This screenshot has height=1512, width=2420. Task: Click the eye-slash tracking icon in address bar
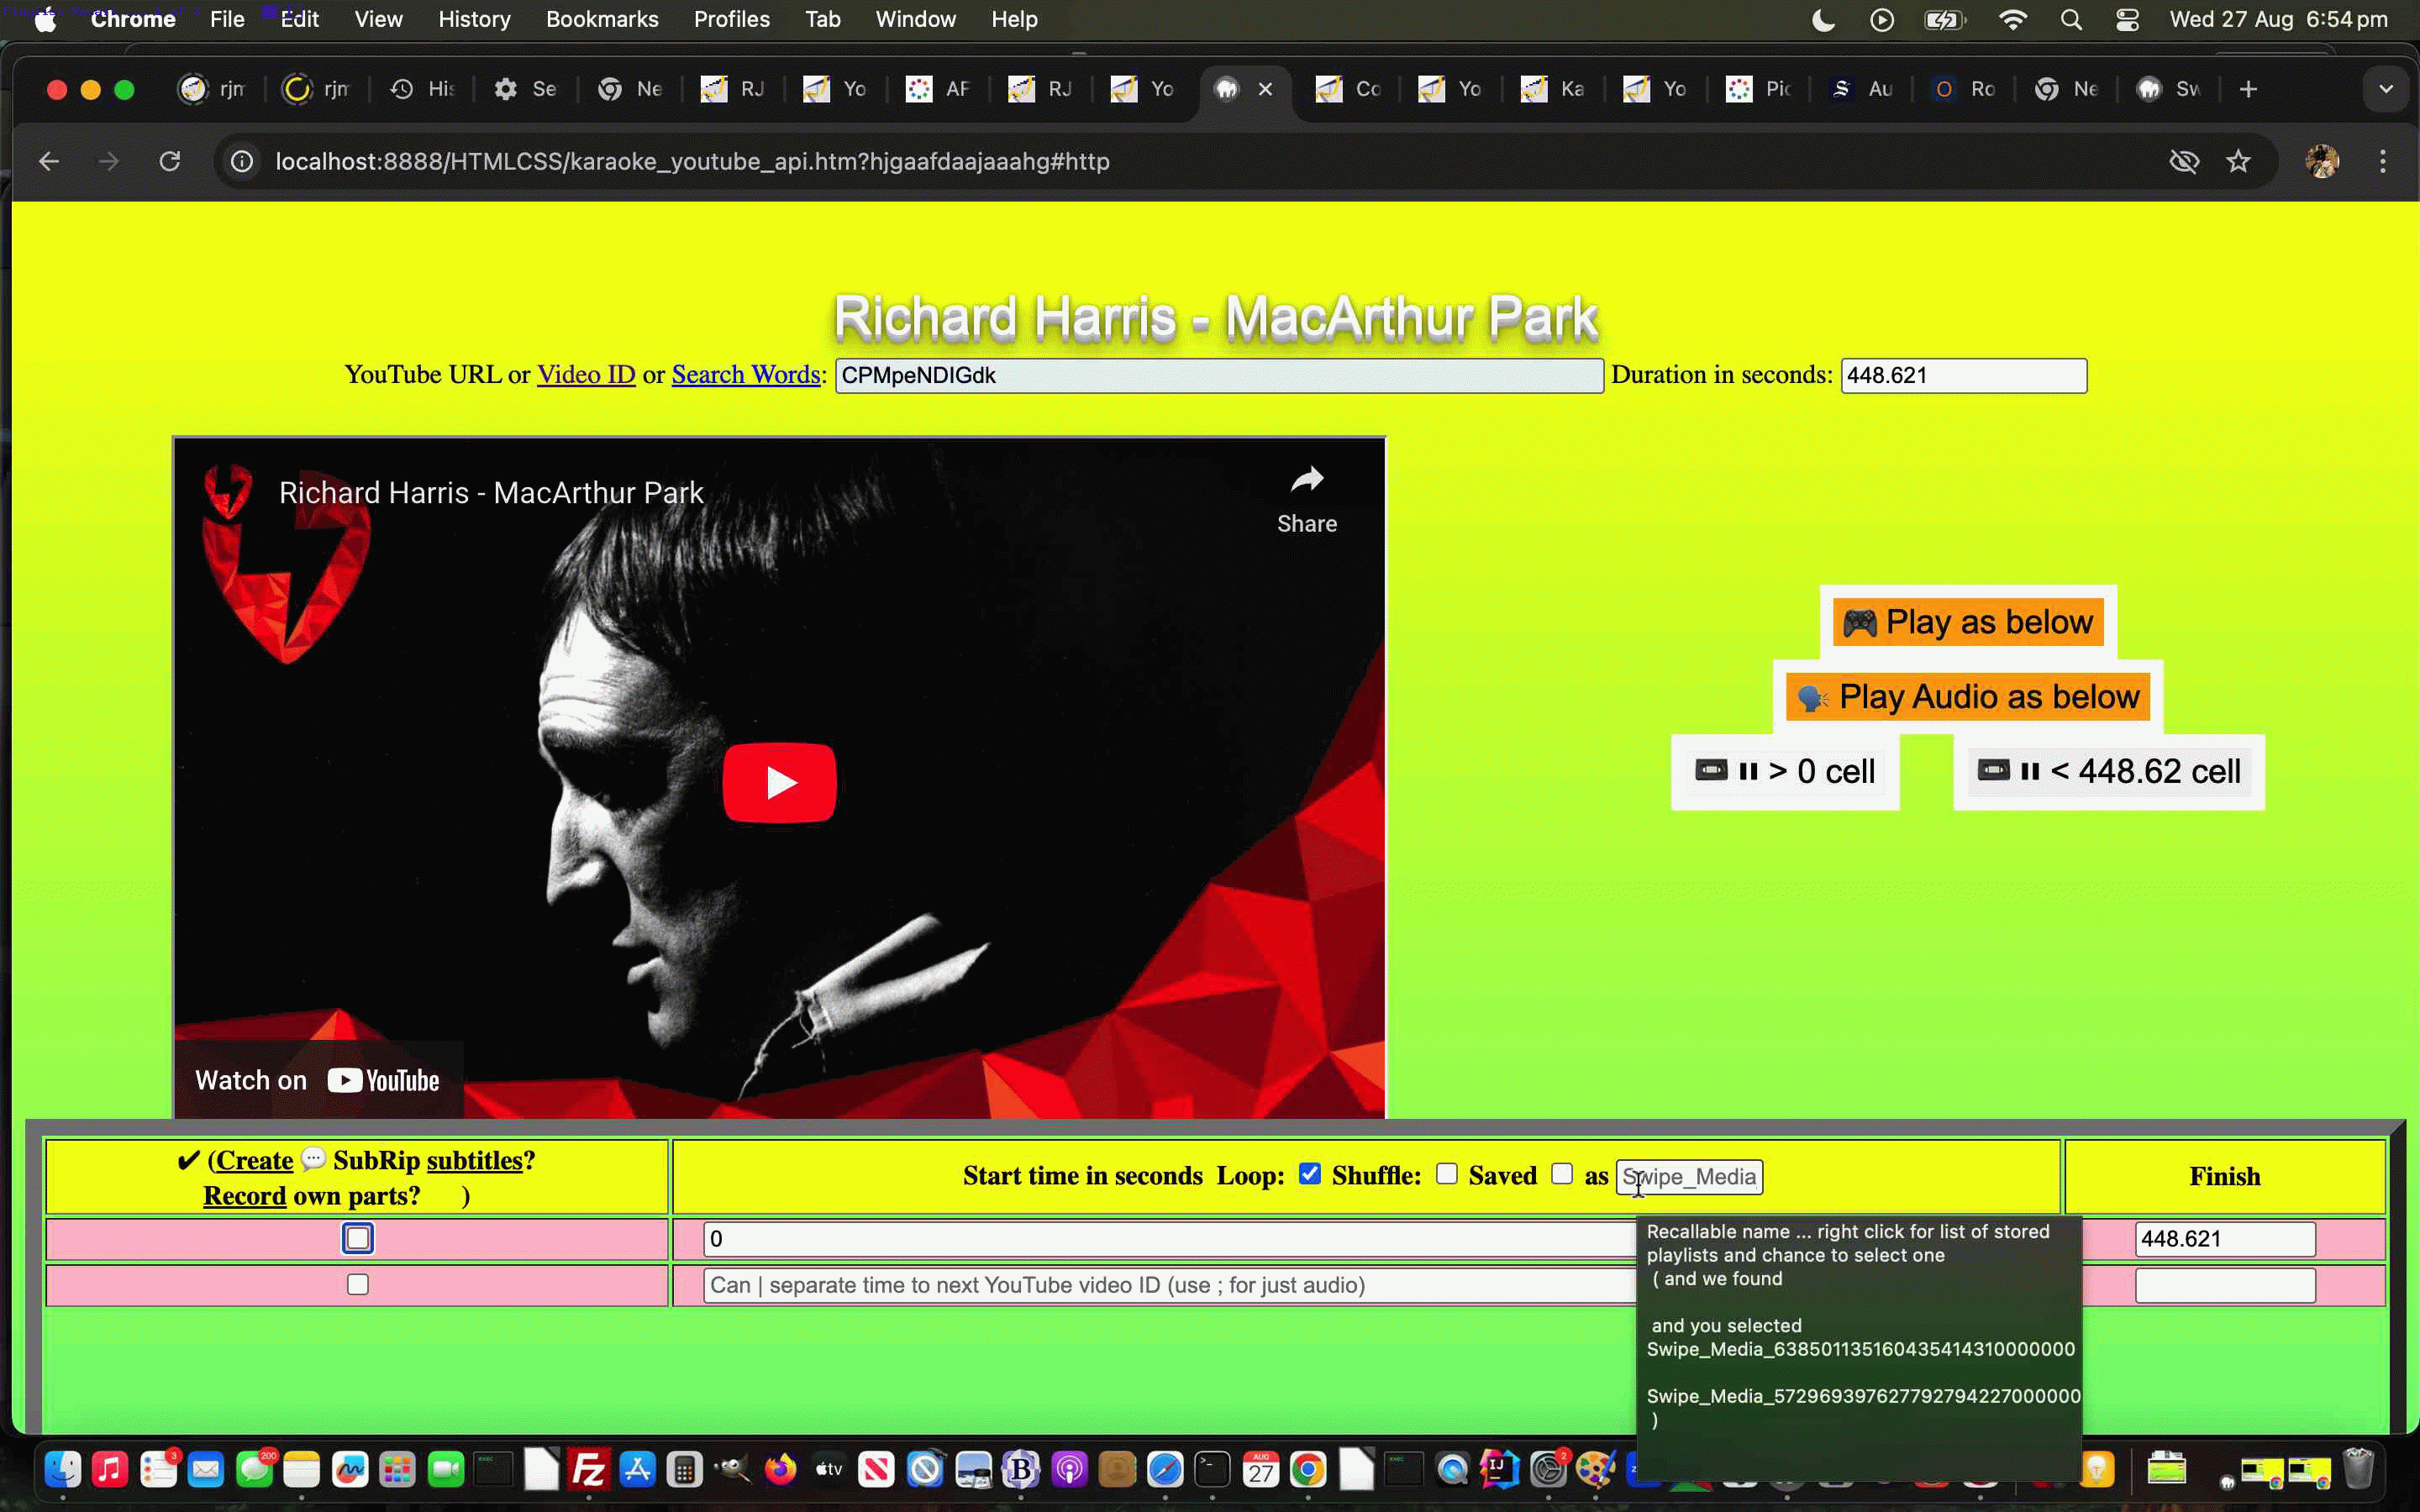coord(2184,161)
